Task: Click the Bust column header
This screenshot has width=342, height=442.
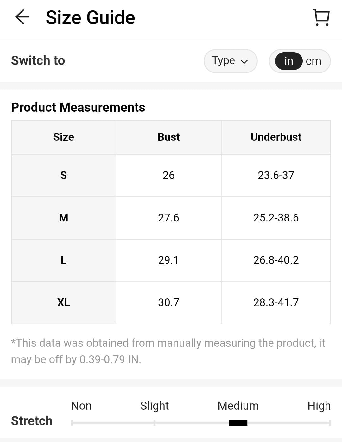Action: pos(168,137)
